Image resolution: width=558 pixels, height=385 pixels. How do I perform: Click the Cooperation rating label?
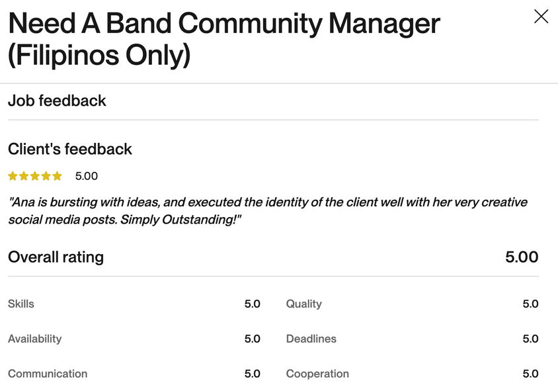pyautogui.click(x=317, y=374)
